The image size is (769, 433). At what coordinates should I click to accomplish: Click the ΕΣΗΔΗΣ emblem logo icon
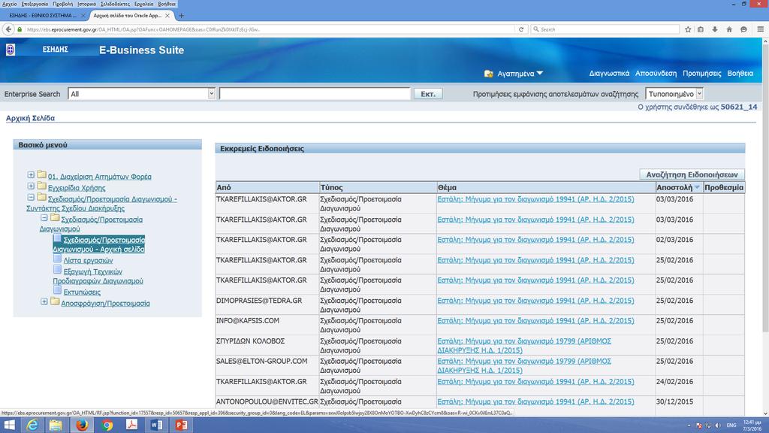pos(11,49)
